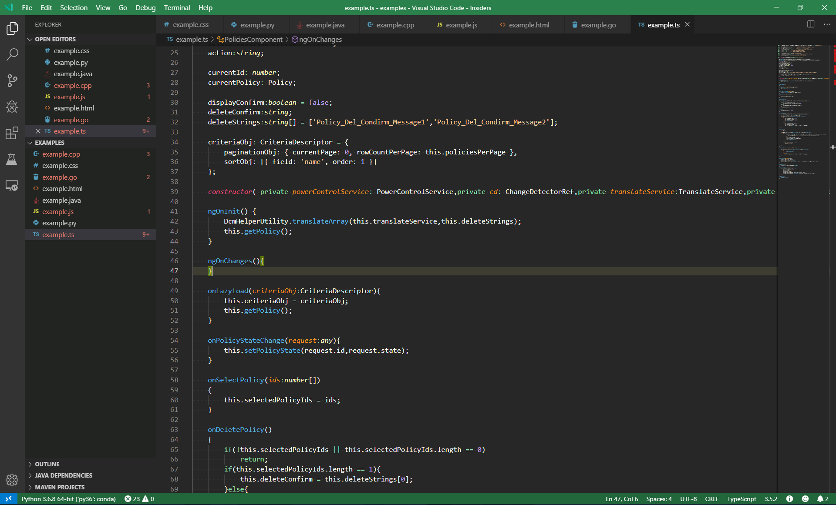Screen dimensions: 836x505
Task: Open the Test beaker view
Action: click(12, 159)
